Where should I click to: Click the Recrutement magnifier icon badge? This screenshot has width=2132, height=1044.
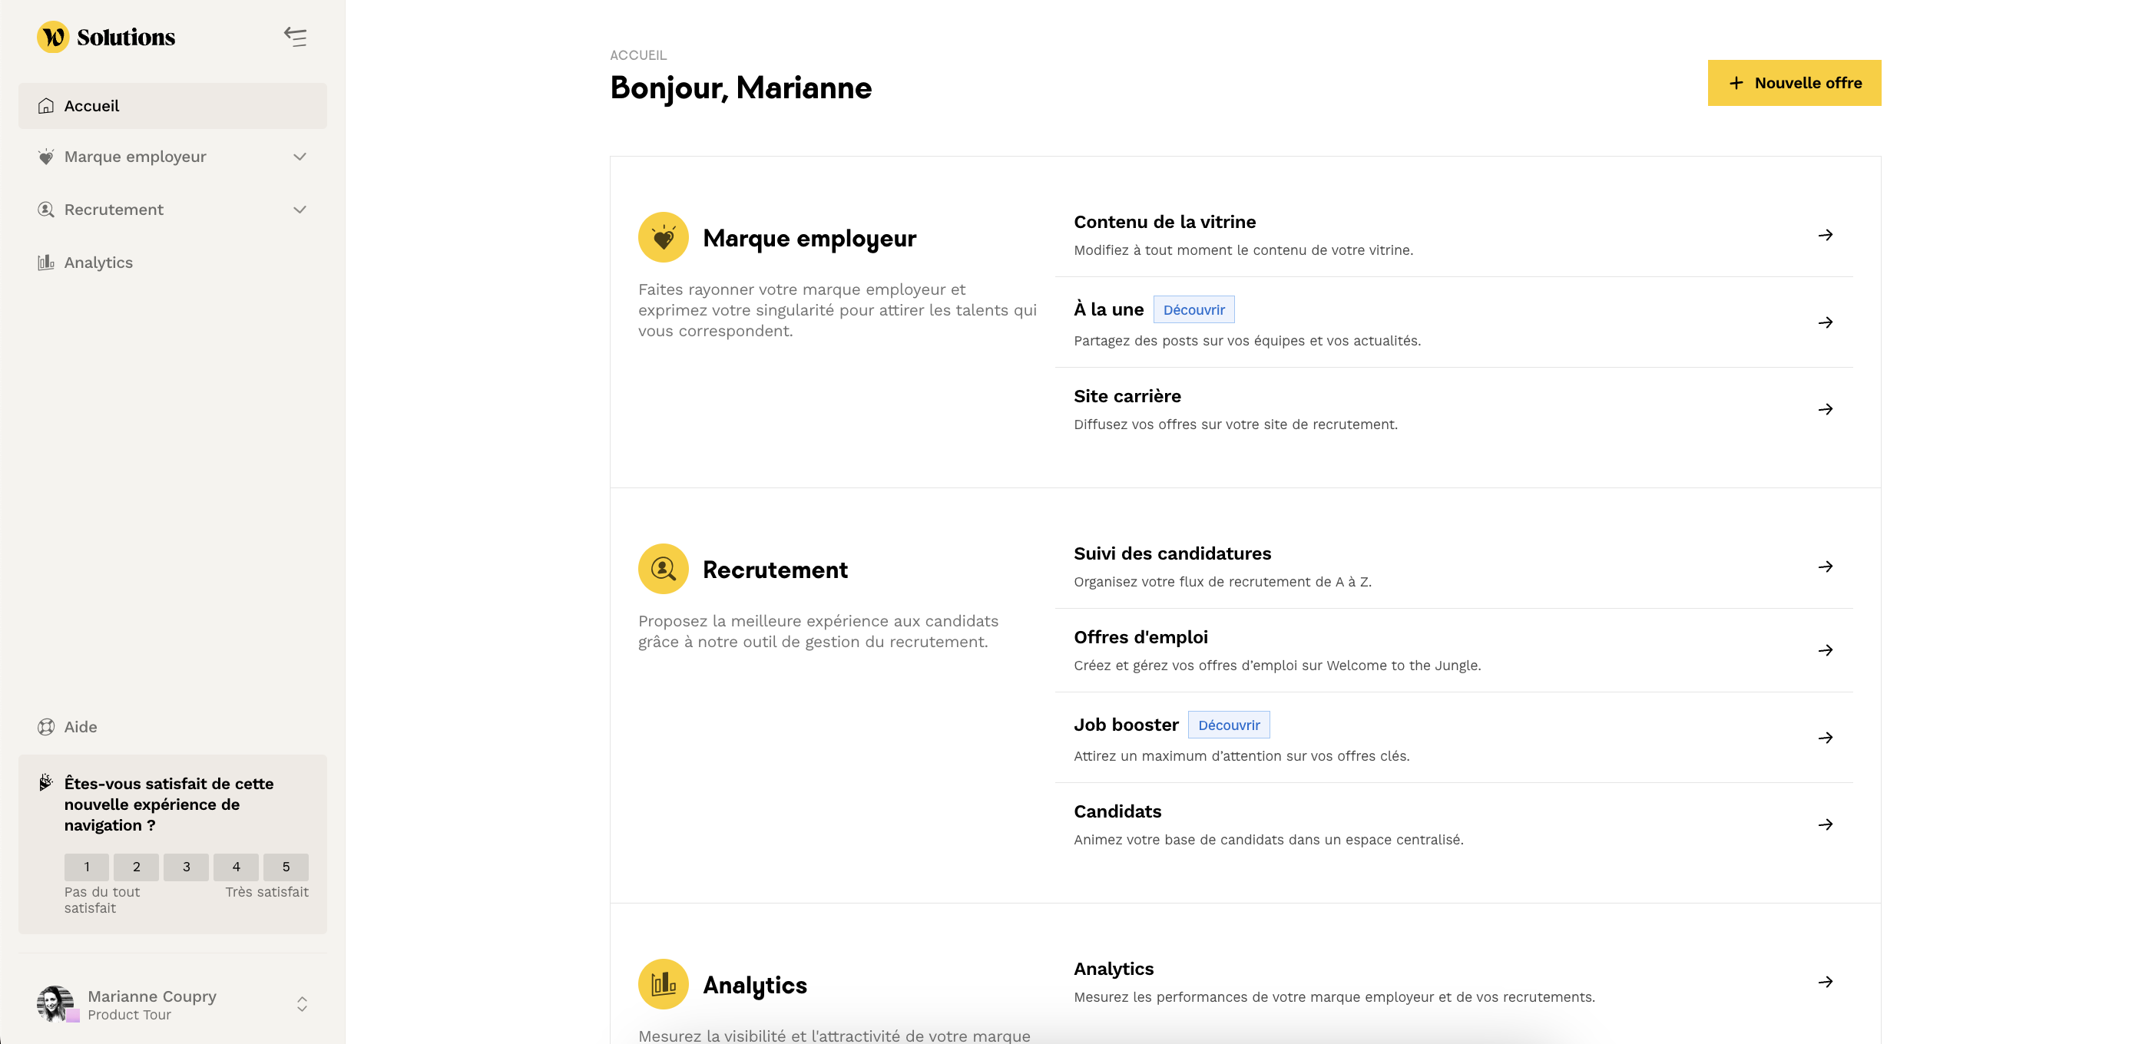(x=663, y=569)
